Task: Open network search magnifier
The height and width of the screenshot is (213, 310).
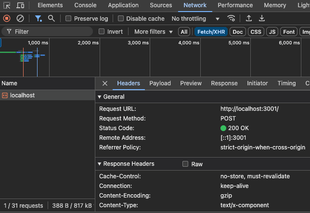Action: point(51,18)
